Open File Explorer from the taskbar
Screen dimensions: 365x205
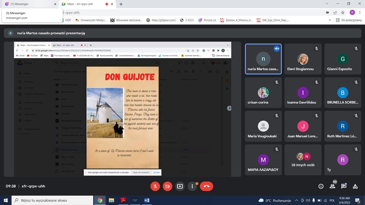tap(111, 200)
